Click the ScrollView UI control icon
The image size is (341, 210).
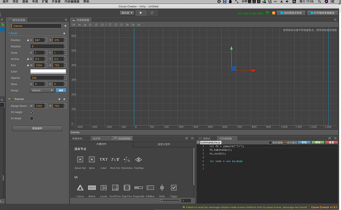pos(115,188)
